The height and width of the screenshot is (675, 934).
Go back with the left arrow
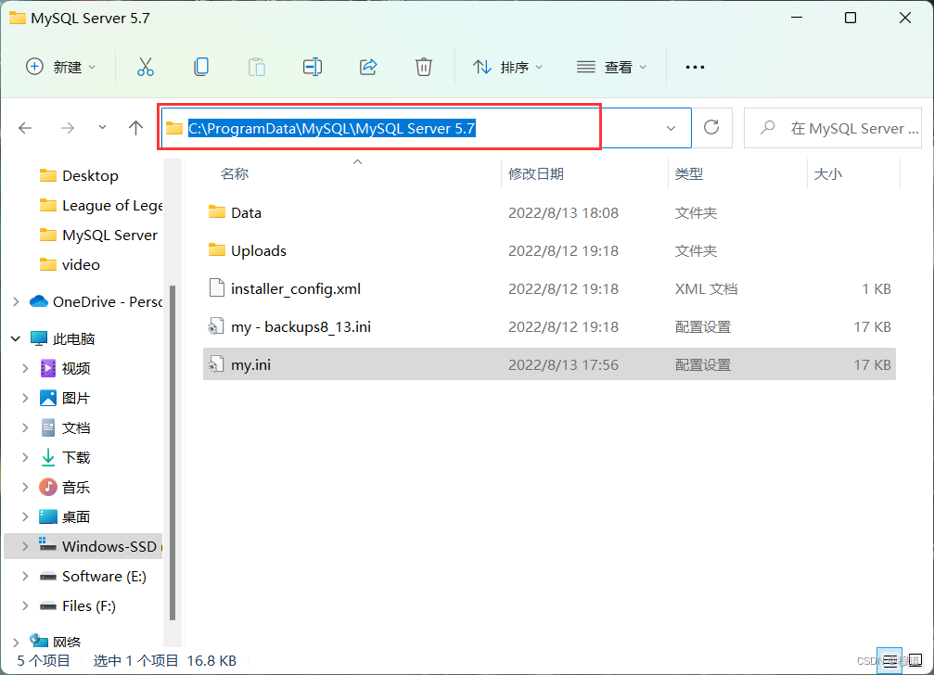(x=25, y=127)
